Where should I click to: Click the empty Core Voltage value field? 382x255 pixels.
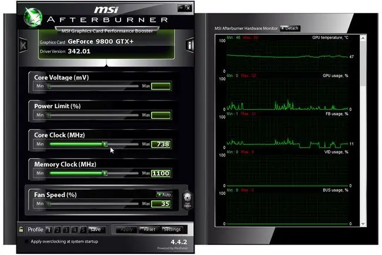pos(161,86)
